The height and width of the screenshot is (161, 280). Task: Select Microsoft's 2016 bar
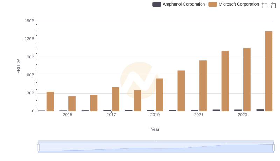[94, 103]
